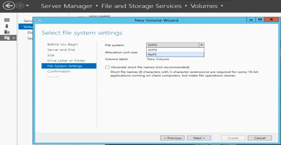Go to the Drive Letter or Folder step
Viewport: 281px width, 145px height.
(x=66, y=61)
